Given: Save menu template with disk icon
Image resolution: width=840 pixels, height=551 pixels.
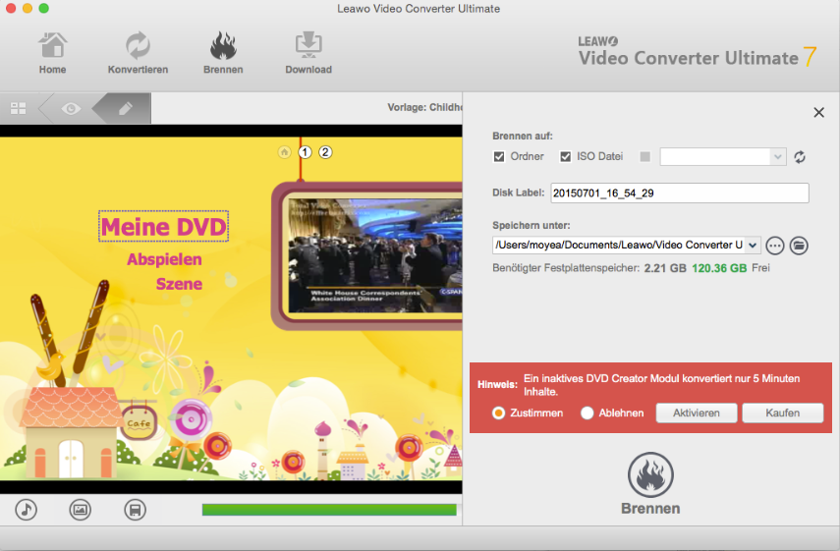Looking at the screenshot, I should click(x=135, y=510).
